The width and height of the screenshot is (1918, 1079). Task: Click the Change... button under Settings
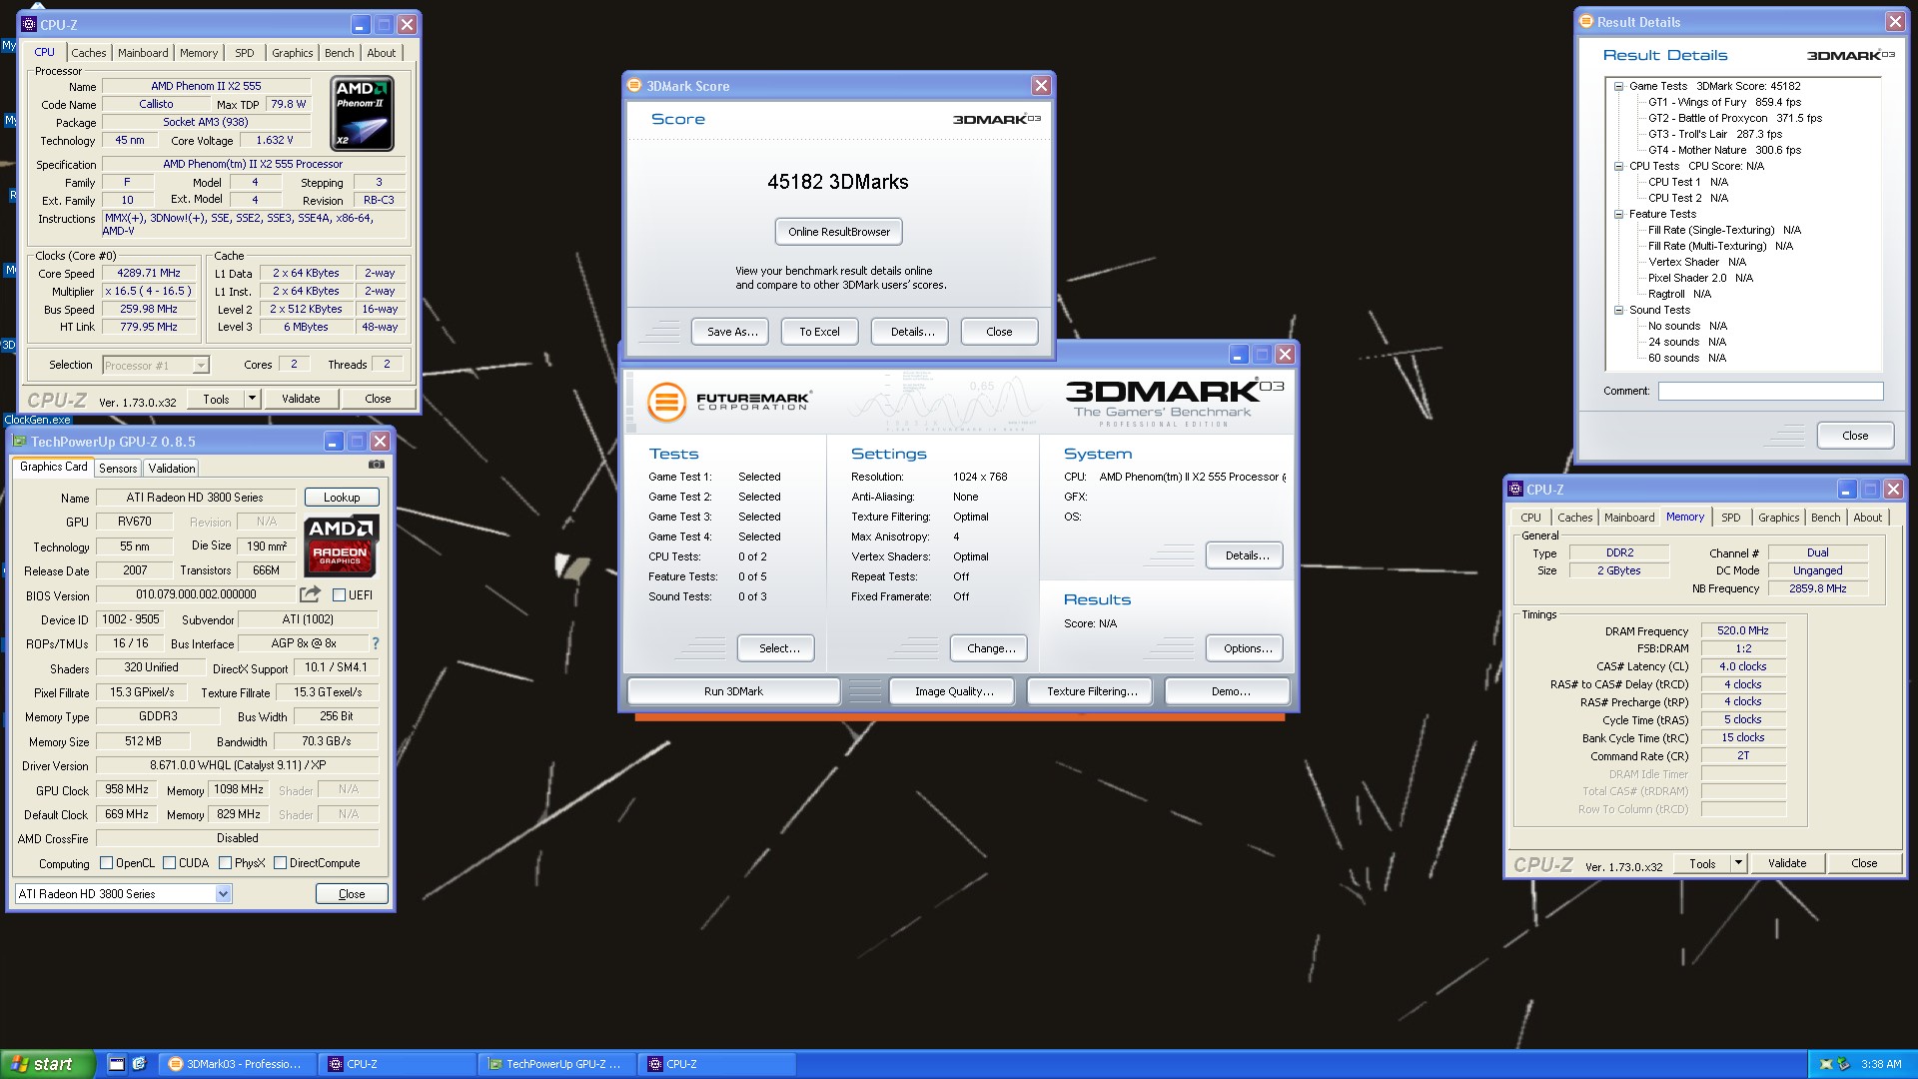pos(991,648)
